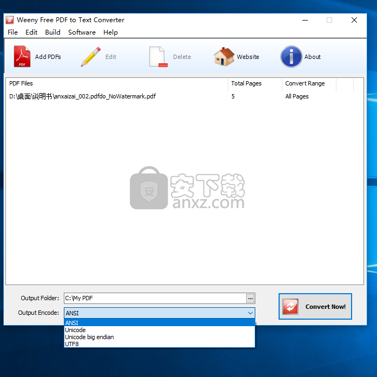The image size is (377, 377).
Task: Click the total pages value 5
Action: pyautogui.click(x=233, y=96)
